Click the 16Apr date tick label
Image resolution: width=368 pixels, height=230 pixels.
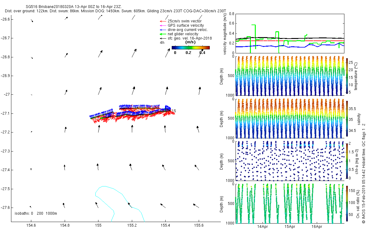(x=317, y=227)
